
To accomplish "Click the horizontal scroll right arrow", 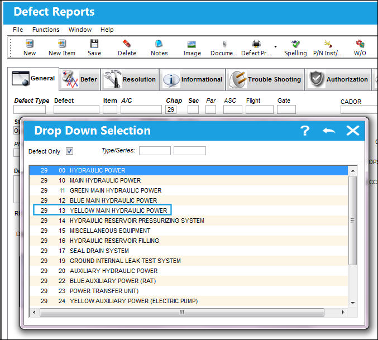I will (x=343, y=312).
